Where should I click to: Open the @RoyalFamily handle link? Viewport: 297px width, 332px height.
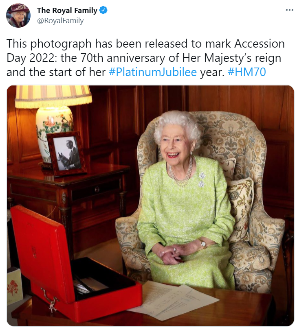click(60, 21)
